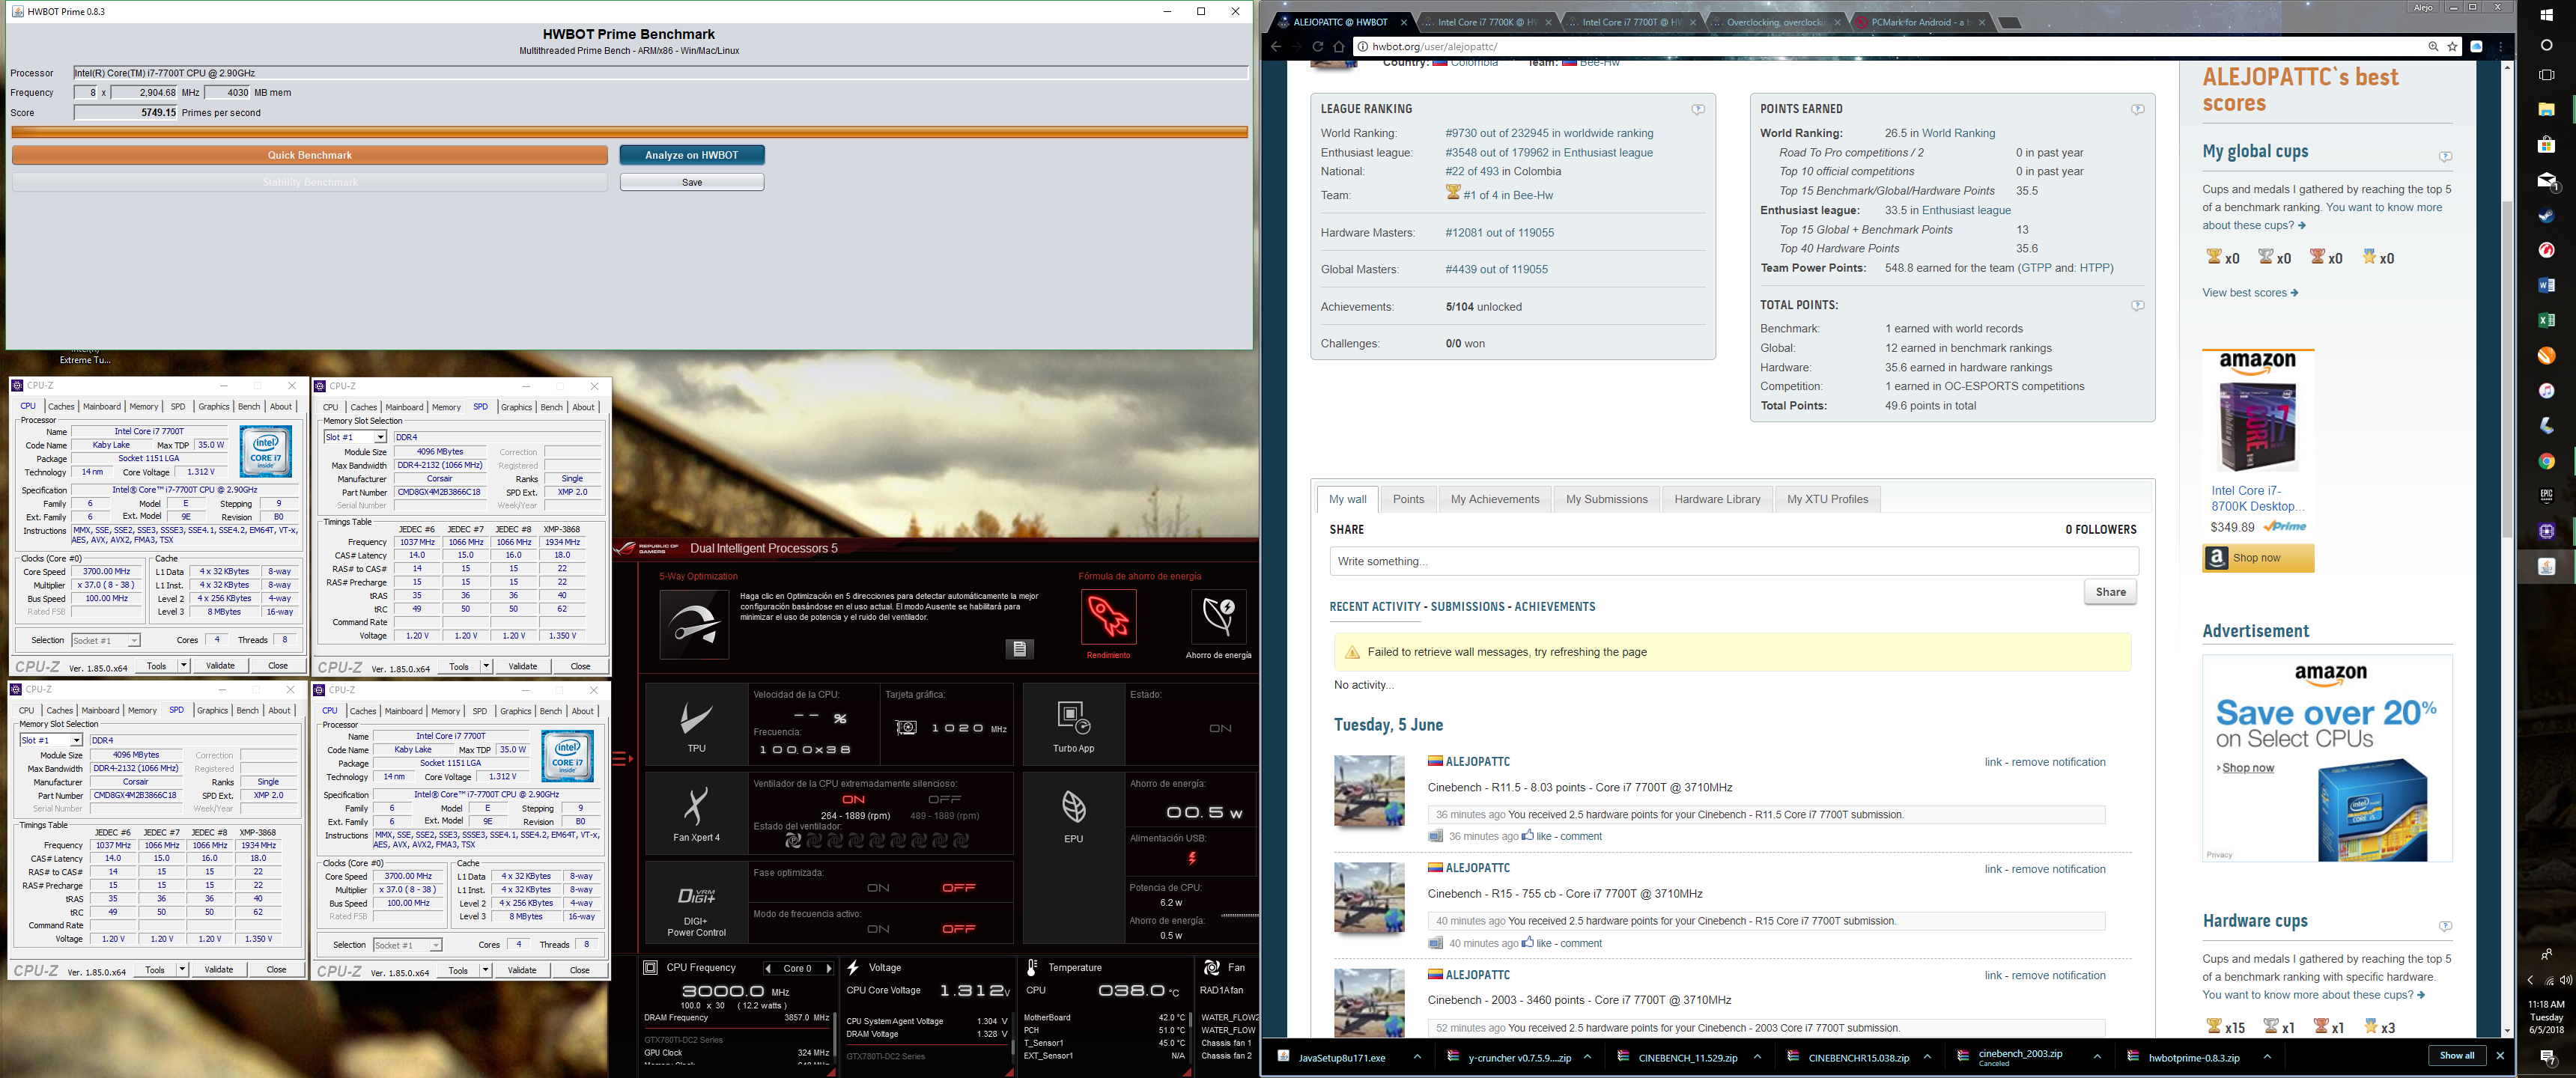Select the Rendimiento rocket icon
Viewport: 2576px width, 1078px height.
coord(1108,617)
